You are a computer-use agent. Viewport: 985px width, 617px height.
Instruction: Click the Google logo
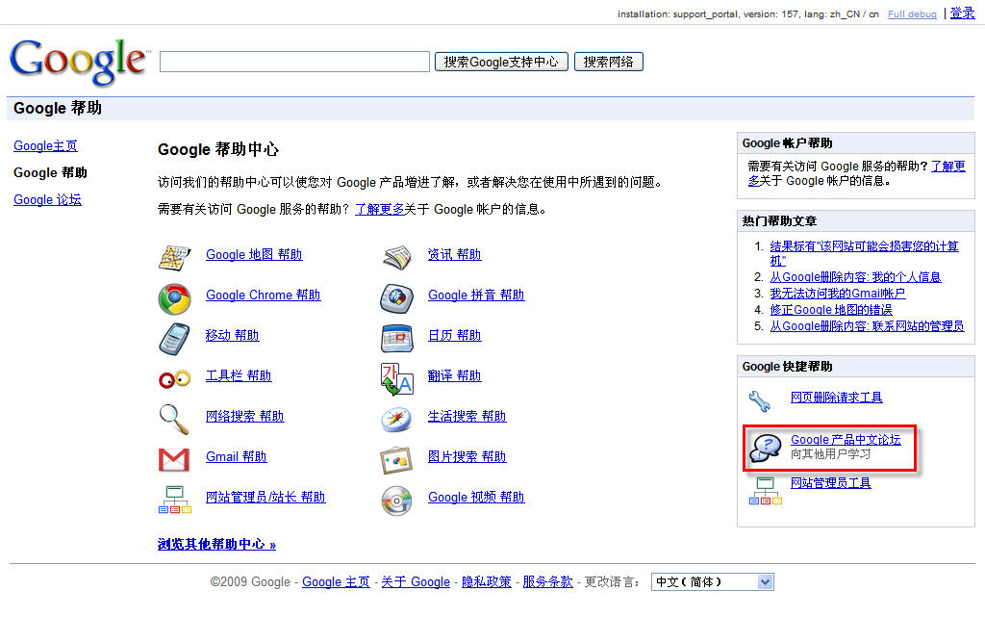[x=79, y=62]
